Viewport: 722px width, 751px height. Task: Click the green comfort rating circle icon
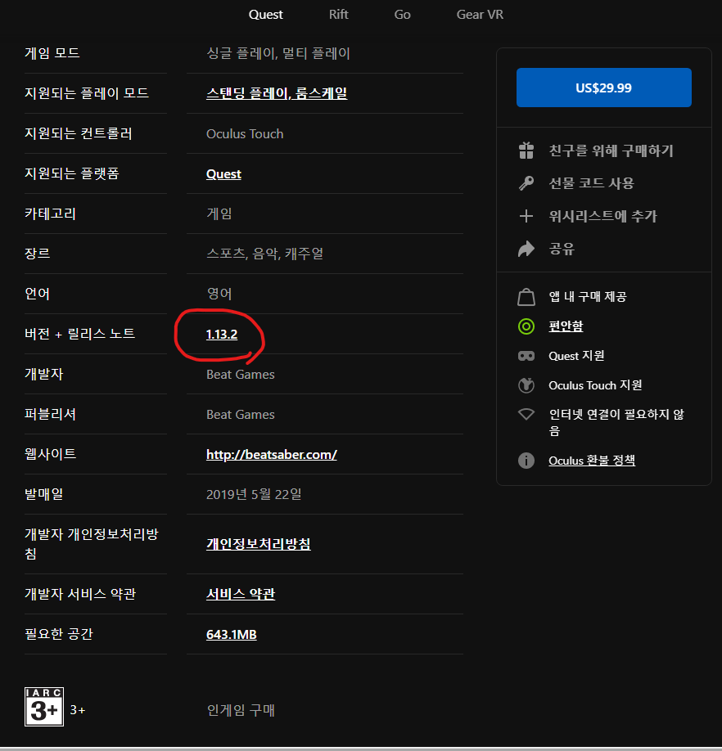click(x=526, y=326)
